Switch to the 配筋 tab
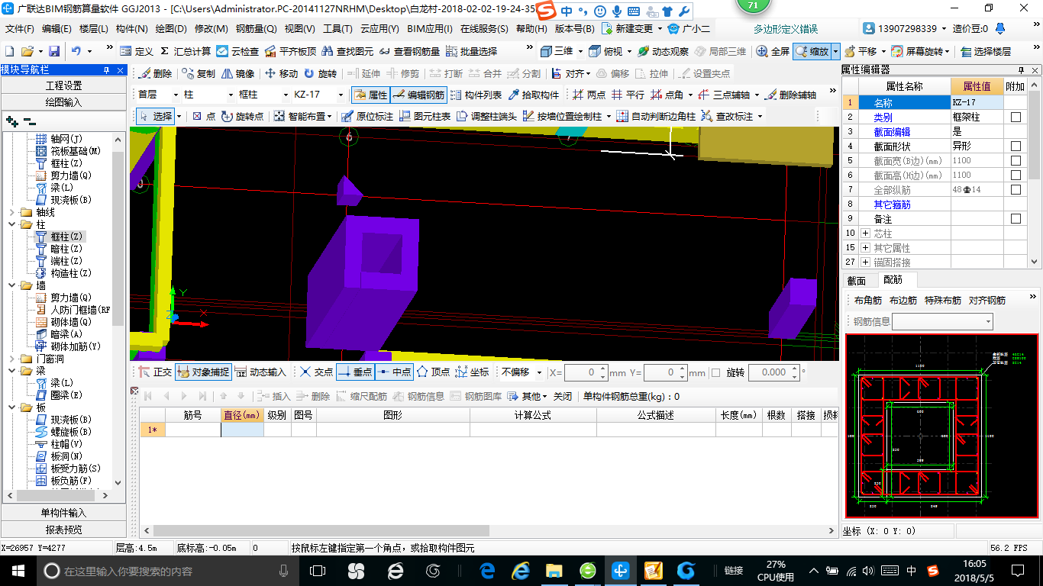 (x=893, y=280)
